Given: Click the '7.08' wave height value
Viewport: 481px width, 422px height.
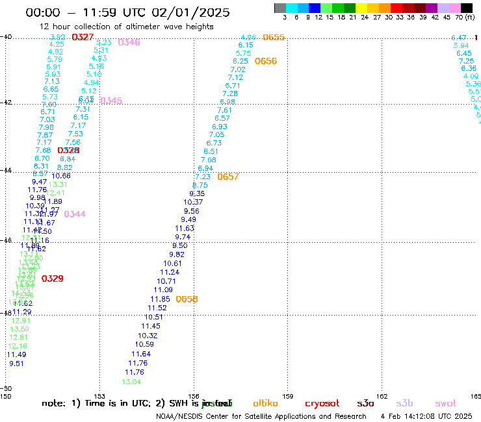Looking at the screenshot, I should tap(208, 160).
